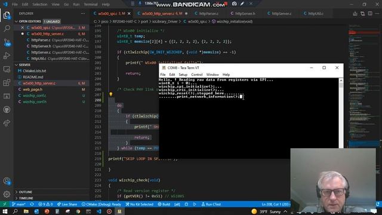Click Synchronize Changes icon in status bar
Image resolution: width=382 pixels, height=215 pixels.
point(32,204)
